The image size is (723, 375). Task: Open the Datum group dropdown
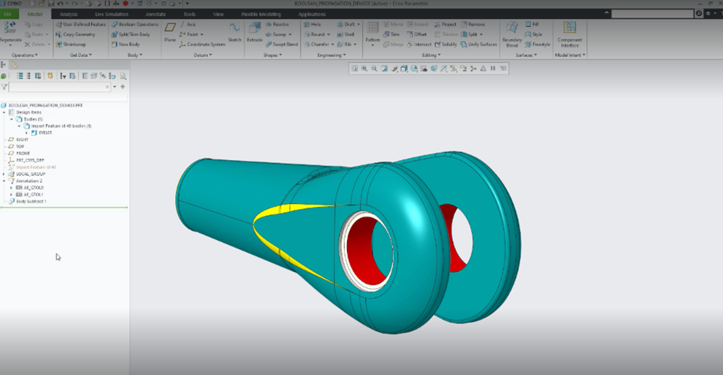211,55
